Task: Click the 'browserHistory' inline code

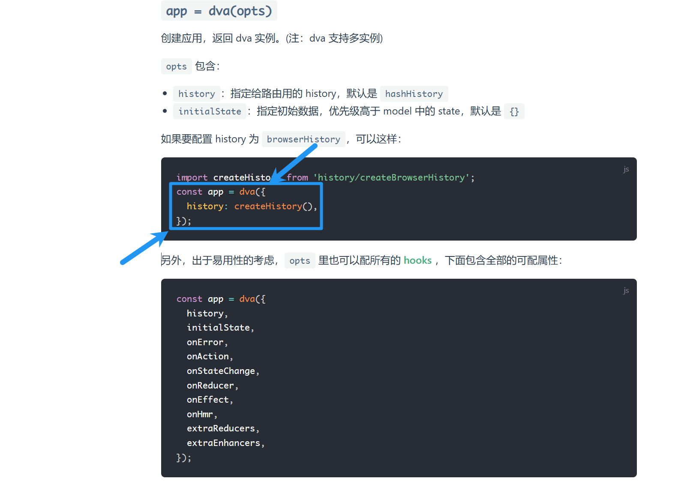Action: (x=303, y=139)
